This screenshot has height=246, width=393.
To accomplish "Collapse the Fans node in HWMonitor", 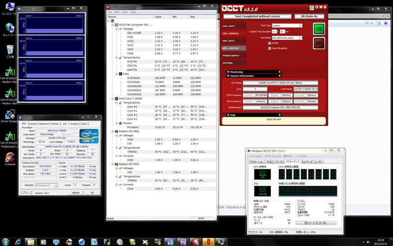I will tap(116, 74).
